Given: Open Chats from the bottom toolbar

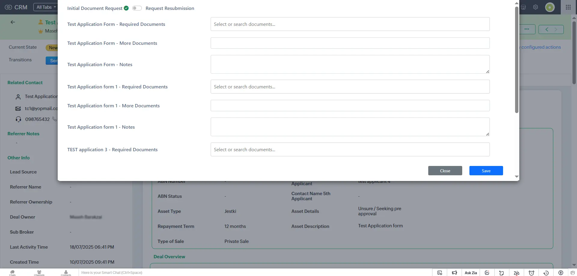Looking at the screenshot, I should coord(12,272).
